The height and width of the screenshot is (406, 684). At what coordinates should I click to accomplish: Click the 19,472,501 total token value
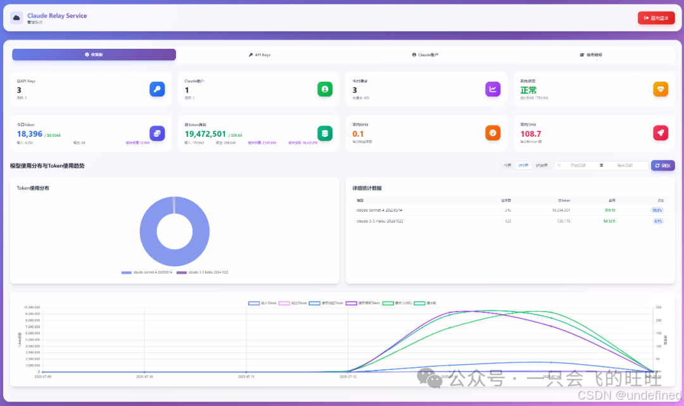(x=205, y=134)
